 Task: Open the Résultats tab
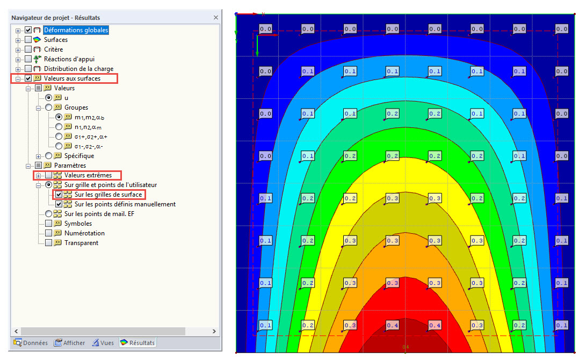pos(137,342)
